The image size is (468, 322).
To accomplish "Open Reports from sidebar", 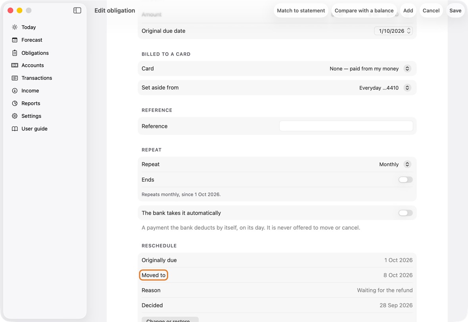I will coord(31,103).
